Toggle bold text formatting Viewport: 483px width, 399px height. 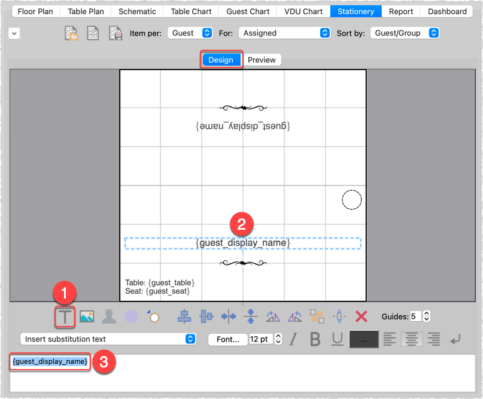click(x=315, y=339)
